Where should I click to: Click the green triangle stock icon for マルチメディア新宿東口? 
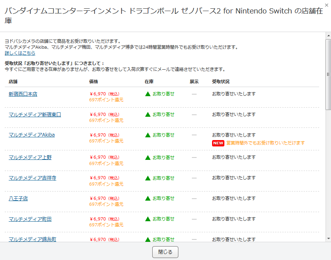(x=148, y=115)
